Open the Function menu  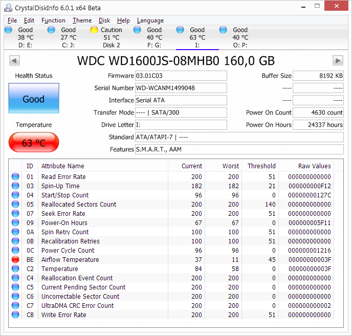coord(53,20)
